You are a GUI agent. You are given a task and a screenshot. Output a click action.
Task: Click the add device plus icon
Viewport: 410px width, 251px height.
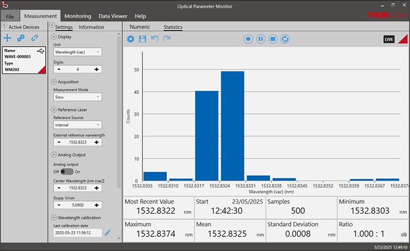point(7,38)
